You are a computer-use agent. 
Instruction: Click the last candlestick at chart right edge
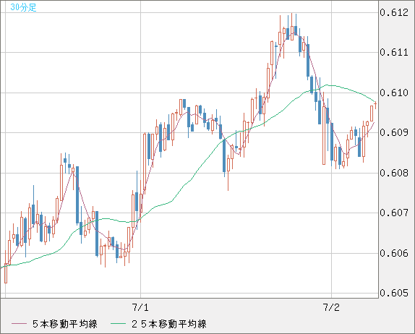pyautogui.click(x=375, y=105)
